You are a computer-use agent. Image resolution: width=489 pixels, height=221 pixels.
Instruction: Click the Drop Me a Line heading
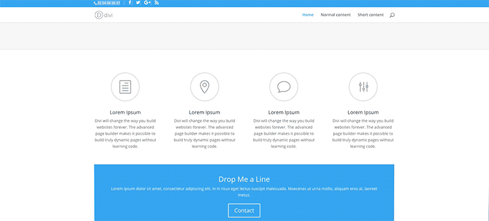tap(244, 179)
